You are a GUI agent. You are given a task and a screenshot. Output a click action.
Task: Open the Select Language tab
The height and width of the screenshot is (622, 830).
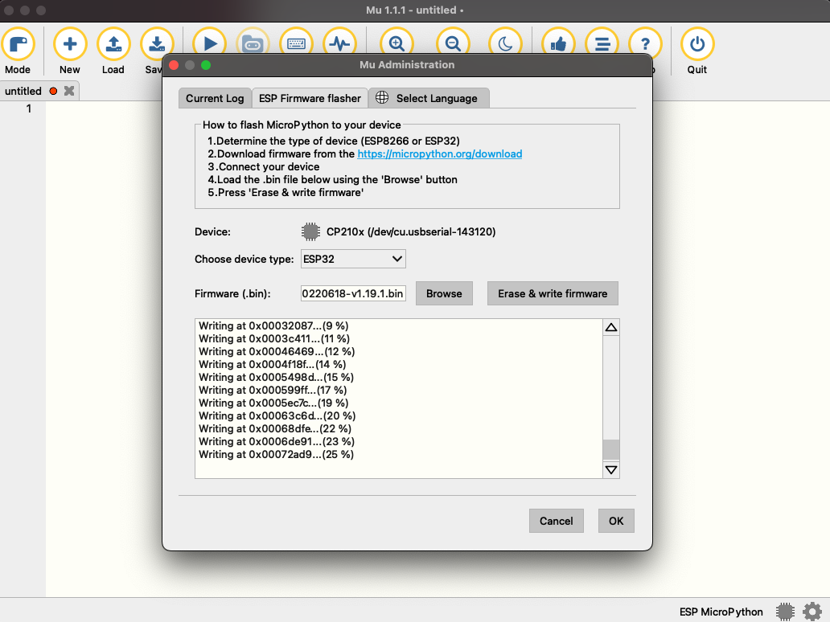point(429,98)
